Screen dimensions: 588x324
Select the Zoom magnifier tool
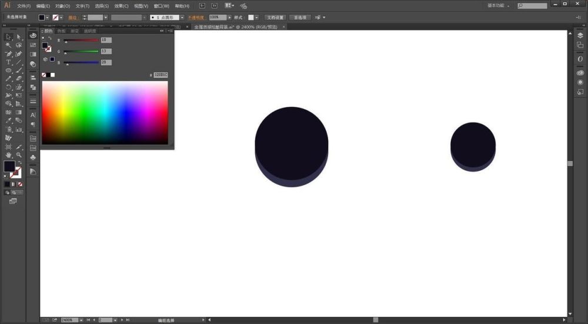pos(19,155)
